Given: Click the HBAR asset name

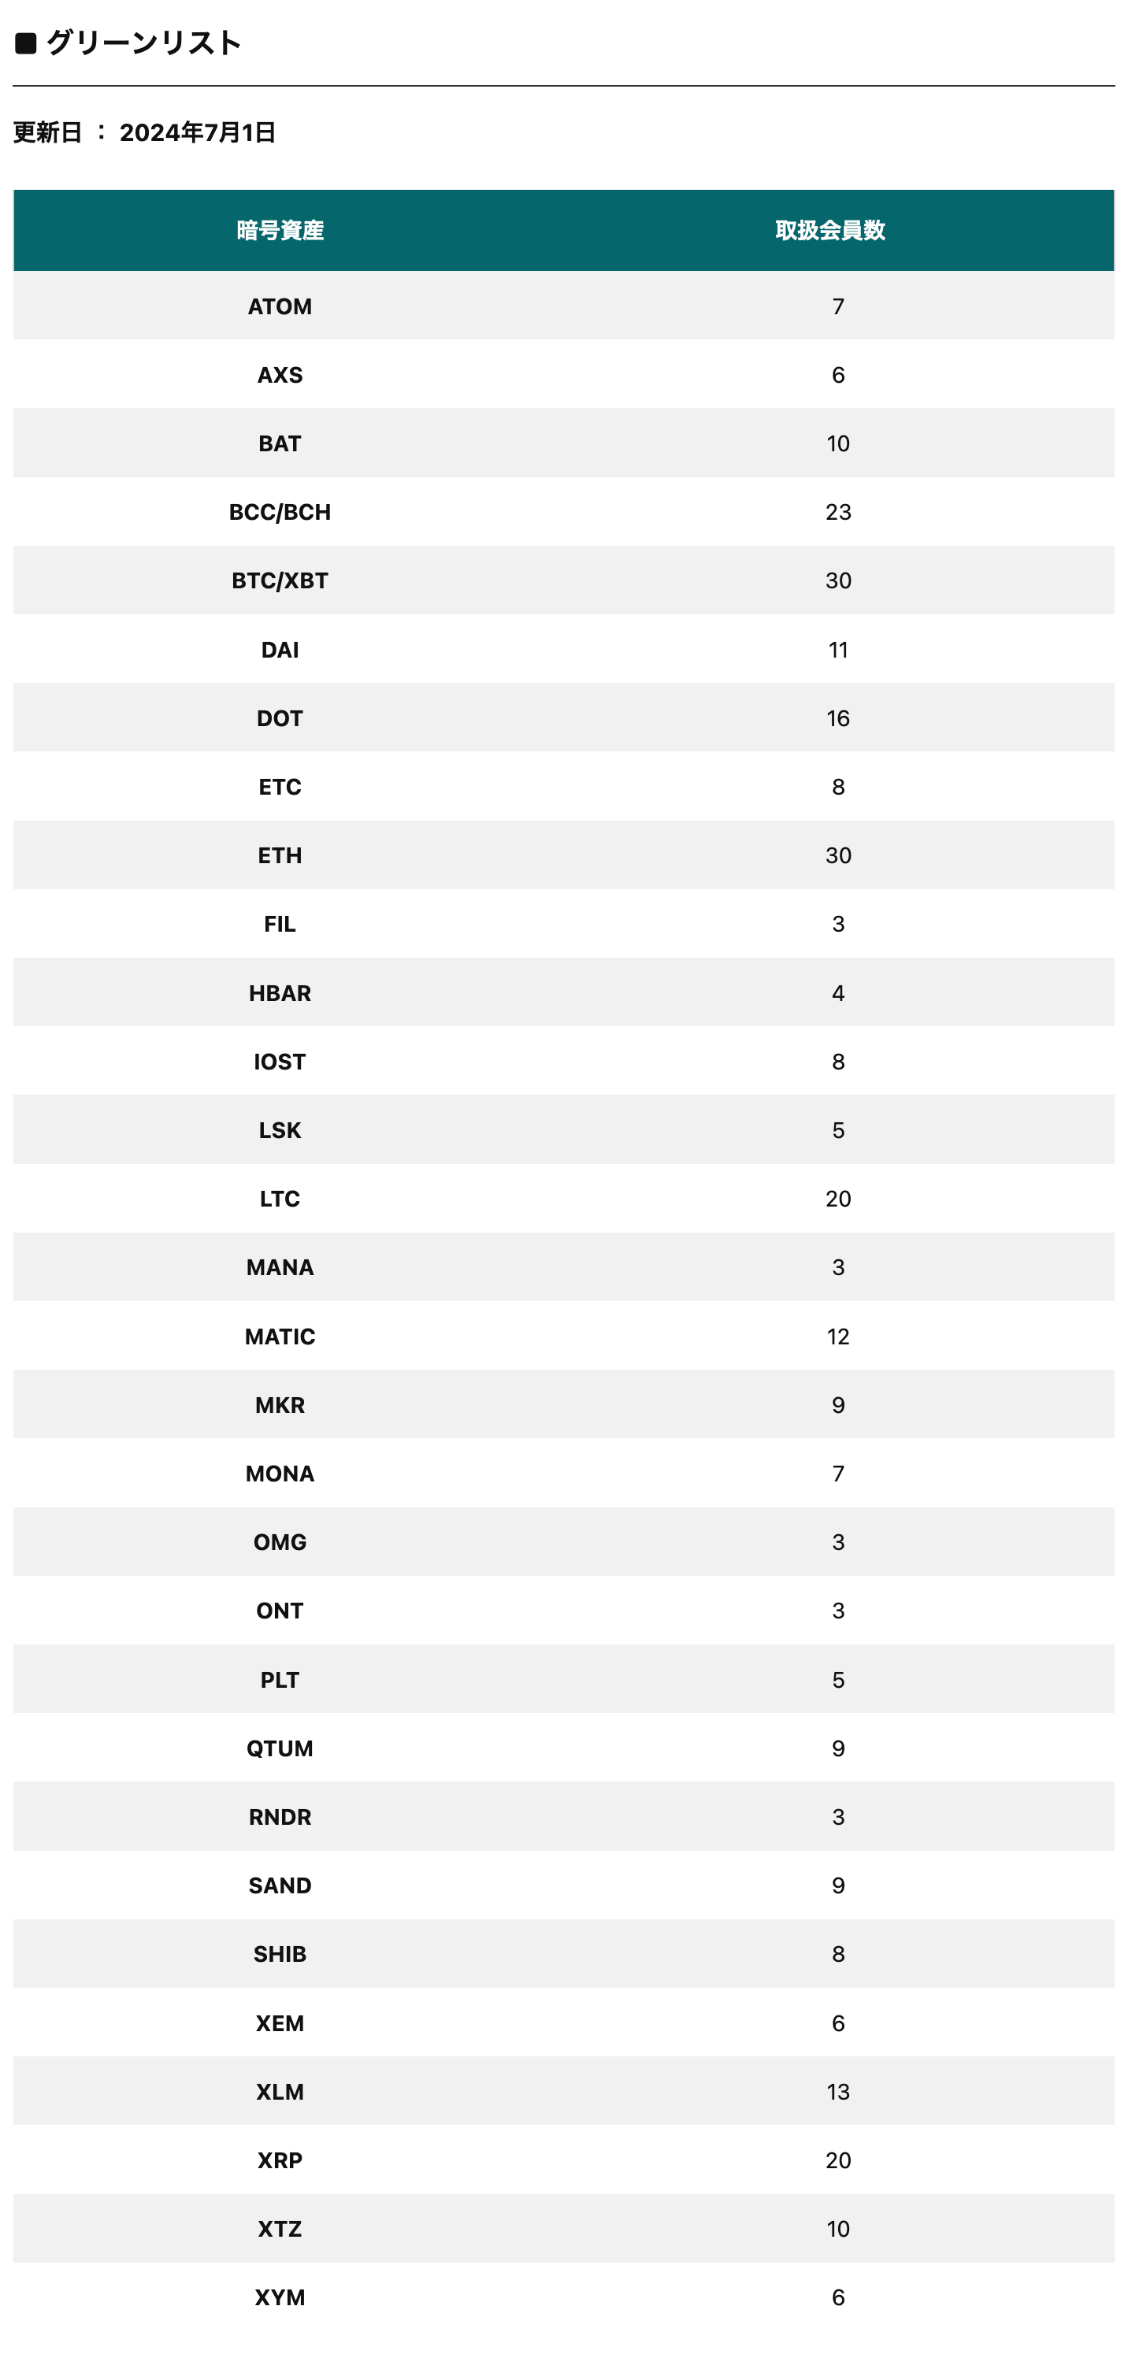Looking at the screenshot, I should [280, 993].
